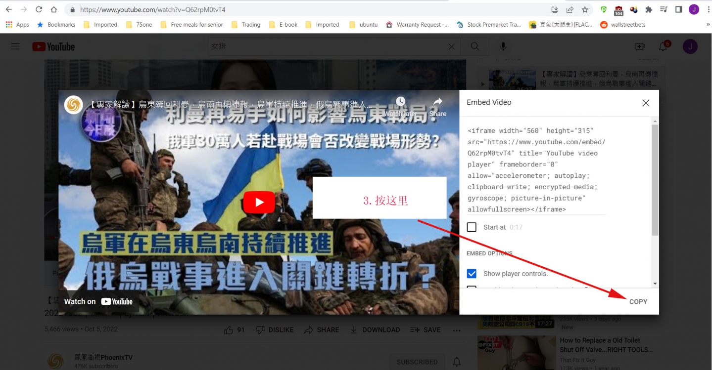Uncheck Show player controls

pyautogui.click(x=472, y=274)
